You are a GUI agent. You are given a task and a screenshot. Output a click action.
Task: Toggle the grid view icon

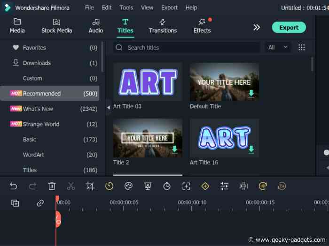pos(302,47)
